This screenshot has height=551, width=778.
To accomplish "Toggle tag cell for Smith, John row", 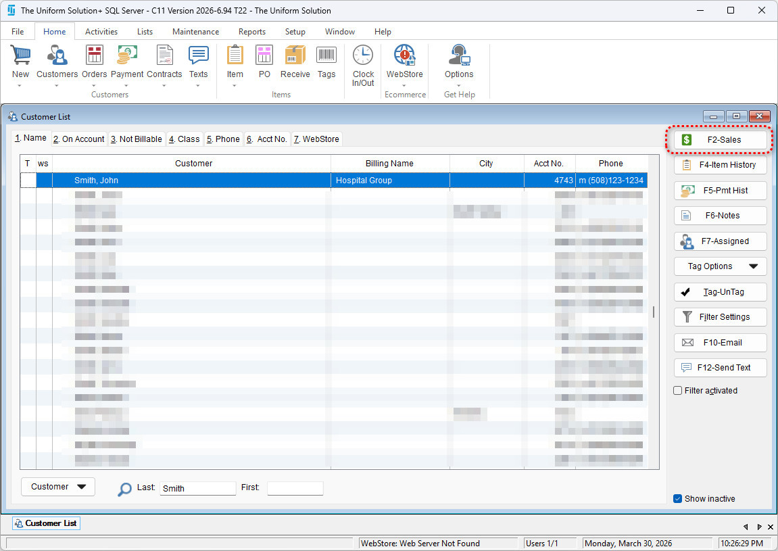I will [28, 181].
